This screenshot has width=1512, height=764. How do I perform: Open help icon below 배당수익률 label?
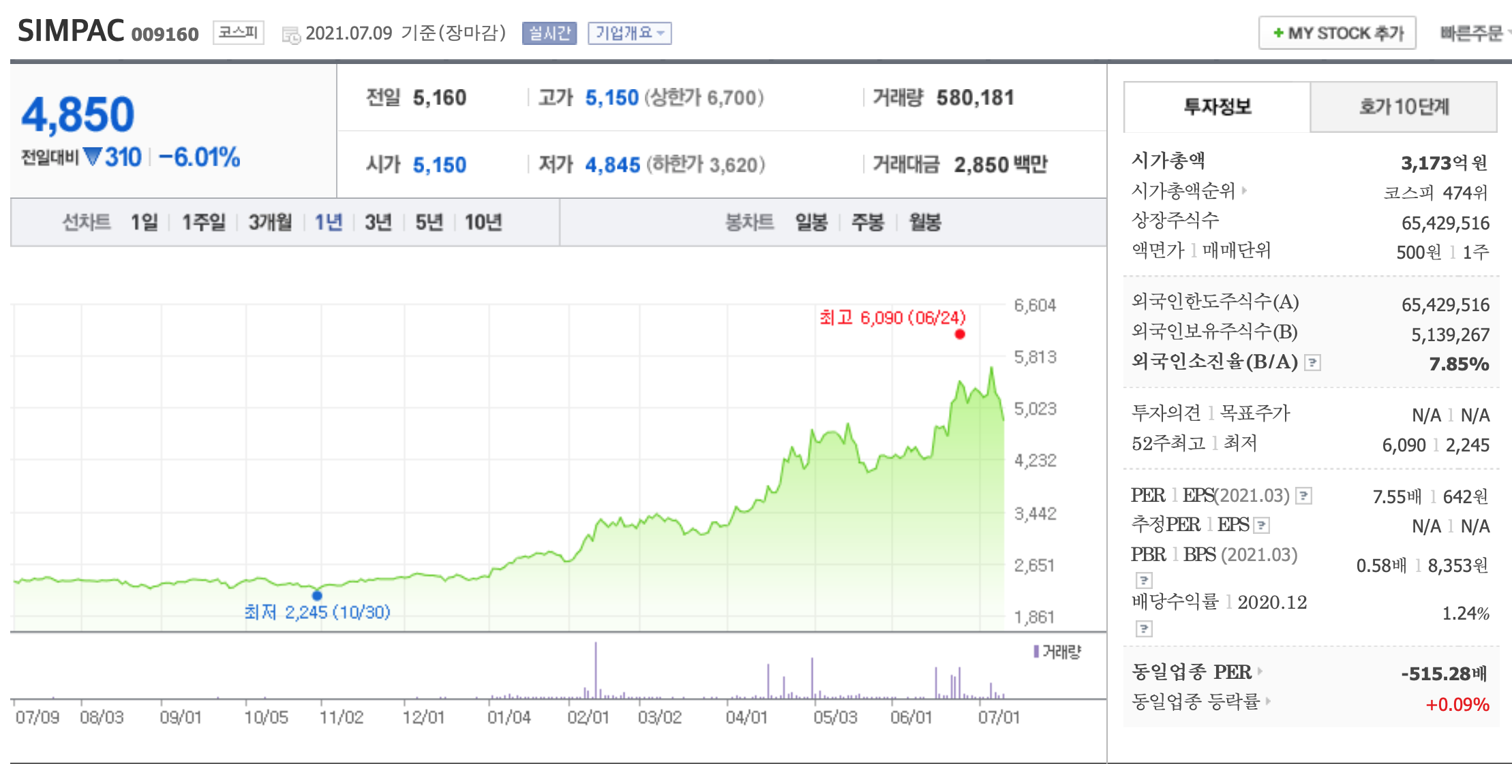[x=1144, y=628]
